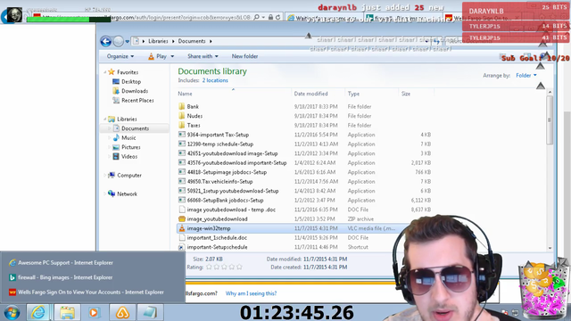Select the 9364-important Tax-Setup application icon
The image size is (571, 321).
tap(182, 135)
